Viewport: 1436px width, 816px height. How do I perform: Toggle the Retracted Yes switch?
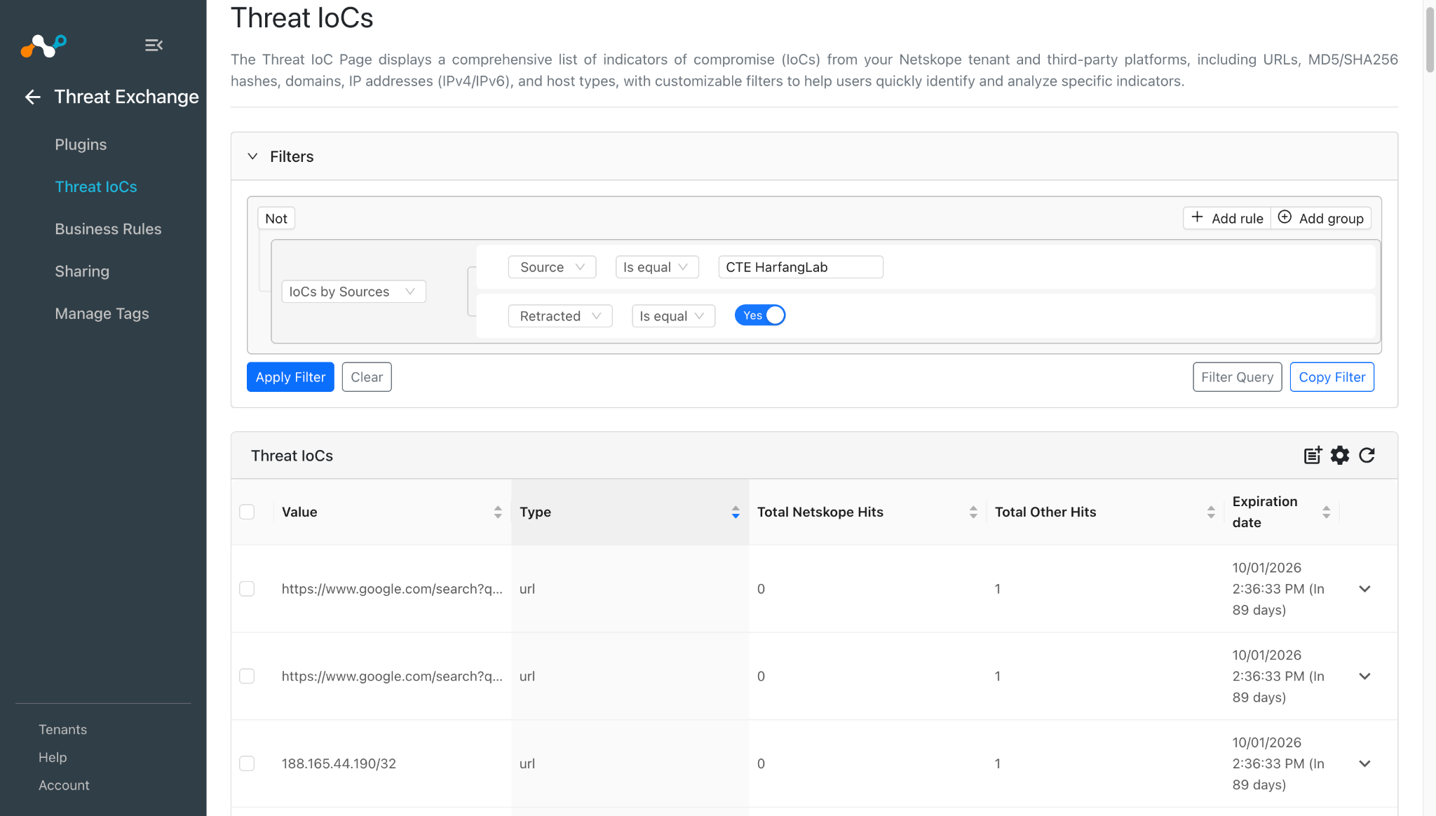[x=760, y=315]
